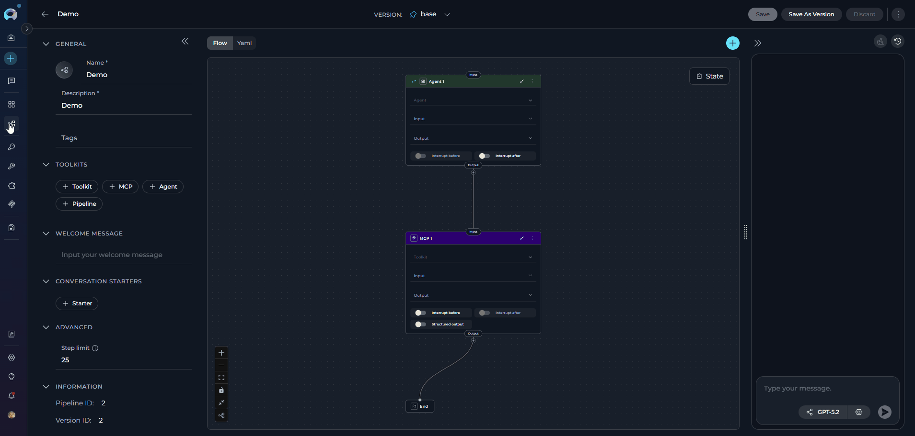
Task: Click the cyan add node plus button
Action: (732, 43)
